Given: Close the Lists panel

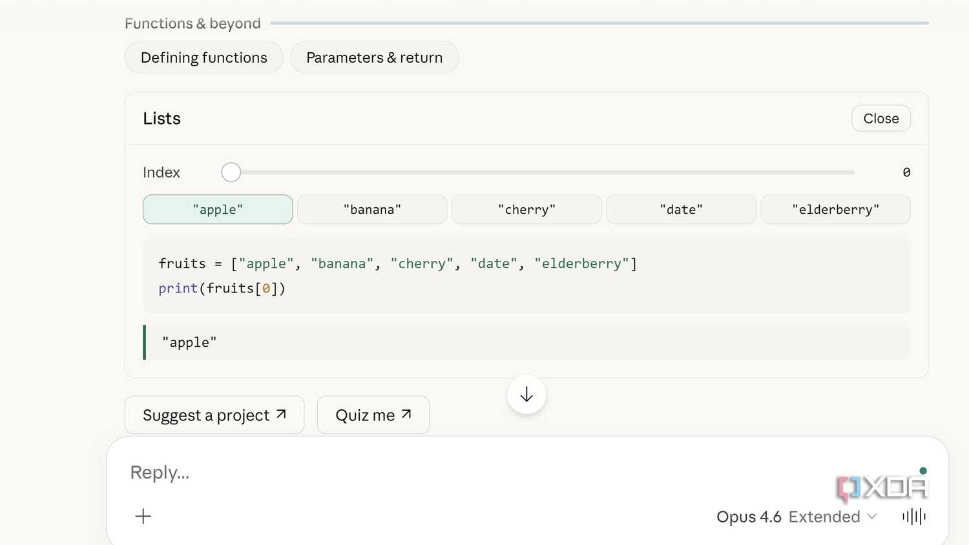Looking at the screenshot, I should tap(880, 118).
